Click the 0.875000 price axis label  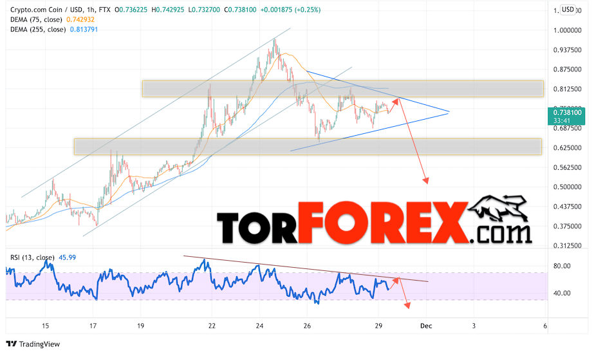[x=567, y=70]
